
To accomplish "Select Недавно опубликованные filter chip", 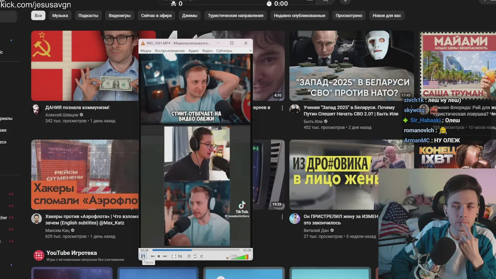I will (x=300, y=15).
